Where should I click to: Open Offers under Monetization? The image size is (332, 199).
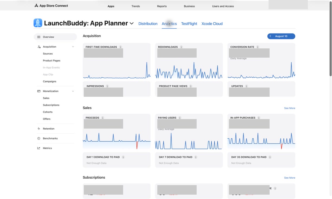pyautogui.click(x=47, y=119)
